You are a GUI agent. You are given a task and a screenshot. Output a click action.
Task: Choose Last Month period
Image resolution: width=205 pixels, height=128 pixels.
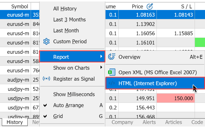pyautogui.click(x=66, y=30)
